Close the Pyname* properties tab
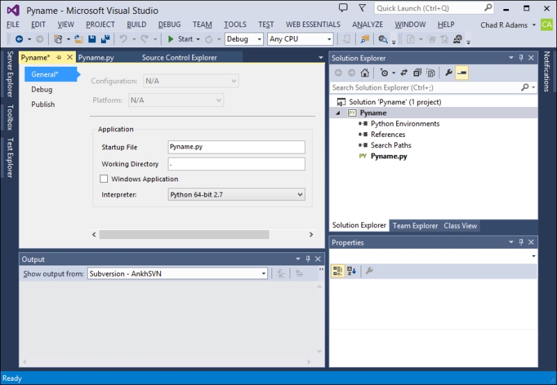Screen dimensions: 557x385 coord(70,57)
